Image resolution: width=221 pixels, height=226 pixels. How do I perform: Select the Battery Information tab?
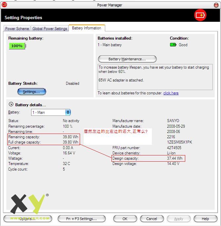tap(87, 28)
